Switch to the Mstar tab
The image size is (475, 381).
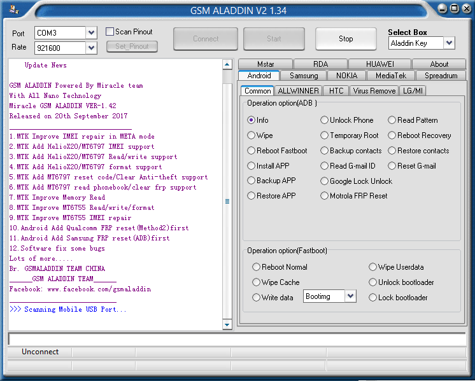266,64
